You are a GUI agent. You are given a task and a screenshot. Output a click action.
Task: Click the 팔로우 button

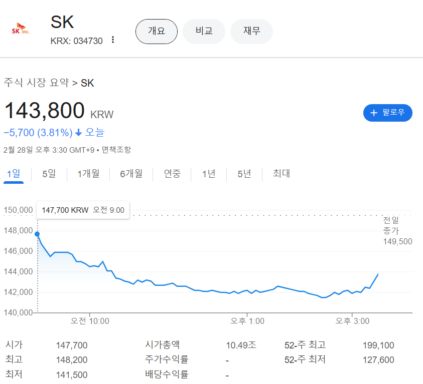pyautogui.click(x=387, y=113)
